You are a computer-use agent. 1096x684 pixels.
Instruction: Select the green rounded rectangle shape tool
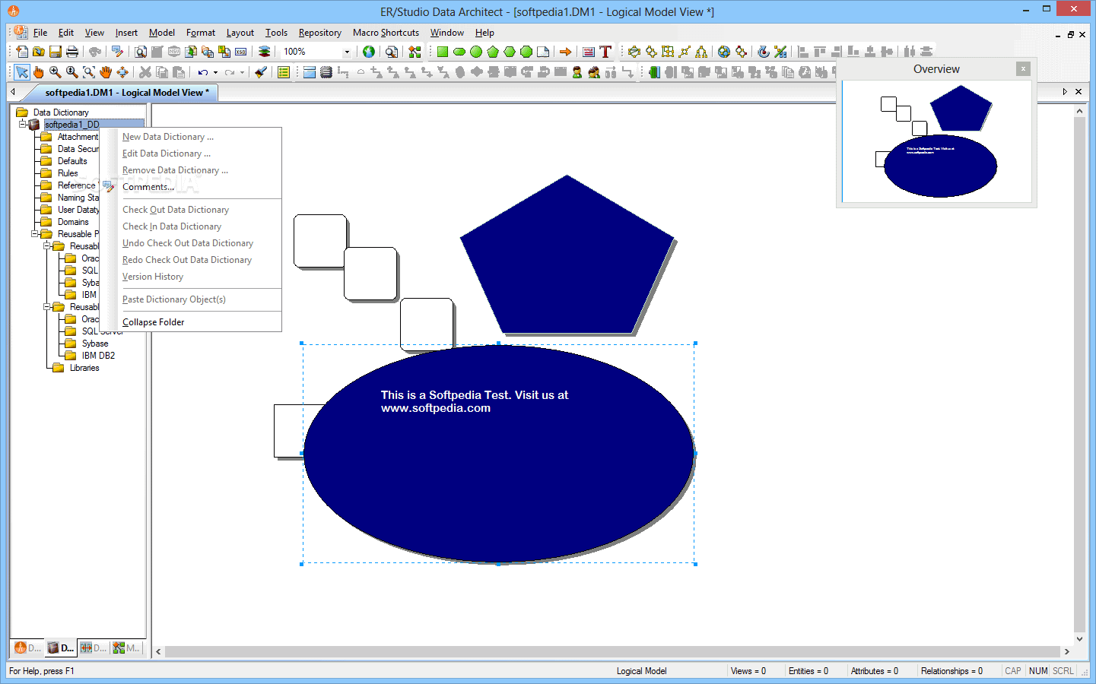[459, 52]
